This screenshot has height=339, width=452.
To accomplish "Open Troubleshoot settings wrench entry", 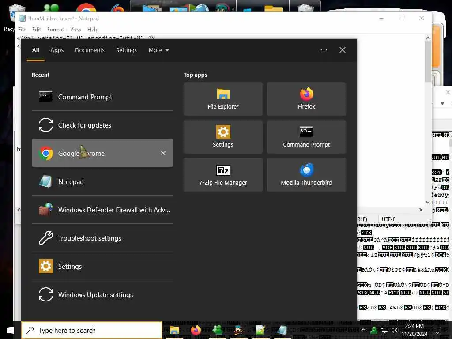I will pos(102,238).
